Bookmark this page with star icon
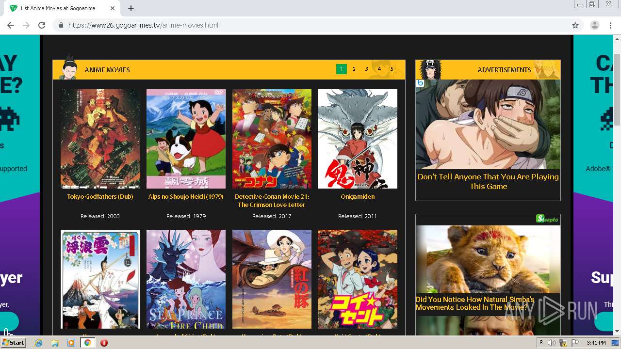 coord(575,25)
